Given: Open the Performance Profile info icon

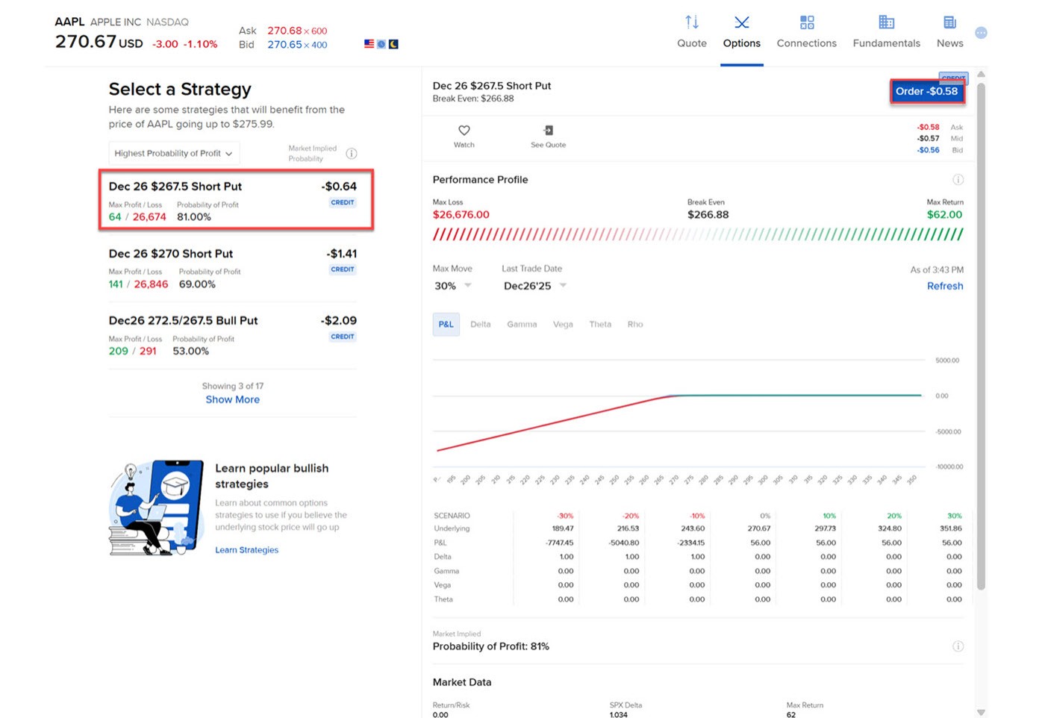Looking at the screenshot, I should pos(958,179).
